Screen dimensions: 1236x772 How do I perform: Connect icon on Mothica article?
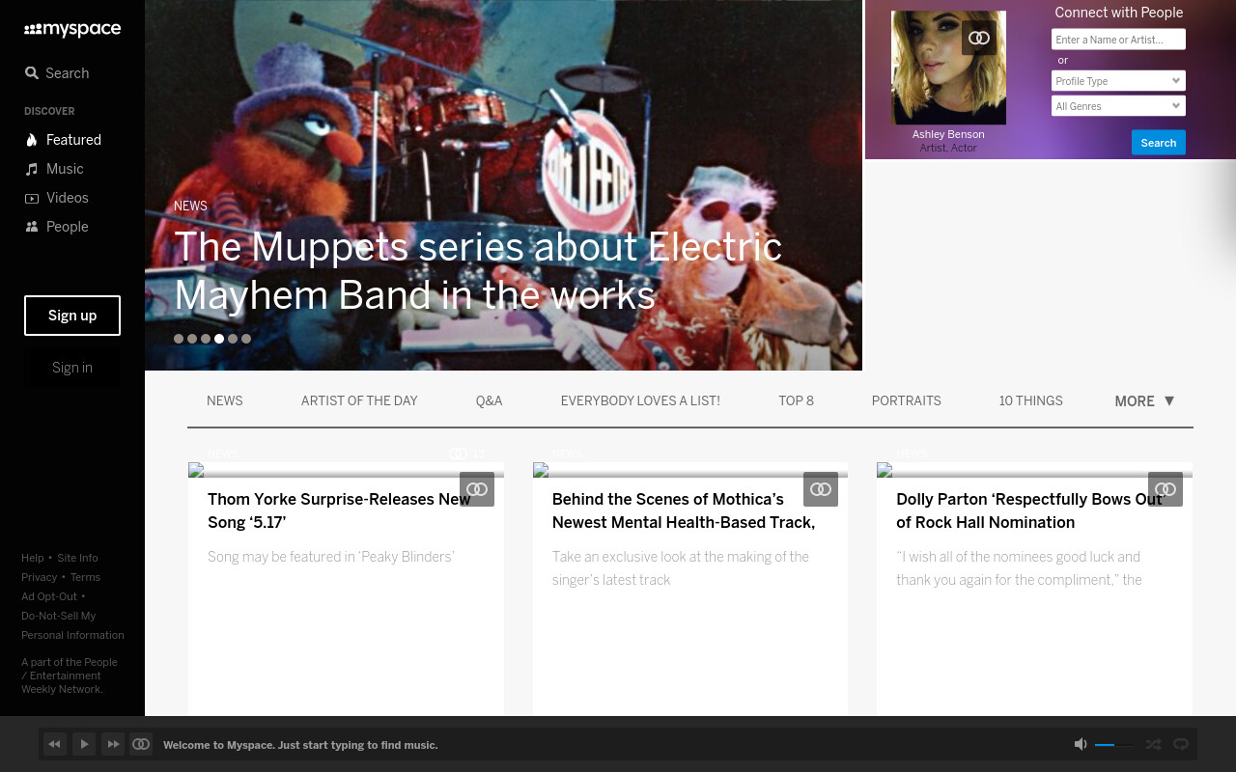[821, 489]
